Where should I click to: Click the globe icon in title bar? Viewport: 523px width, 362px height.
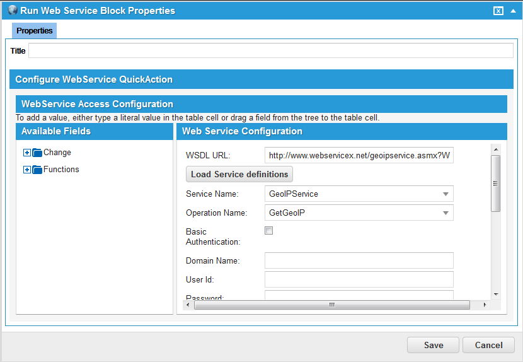pos(12,10)
